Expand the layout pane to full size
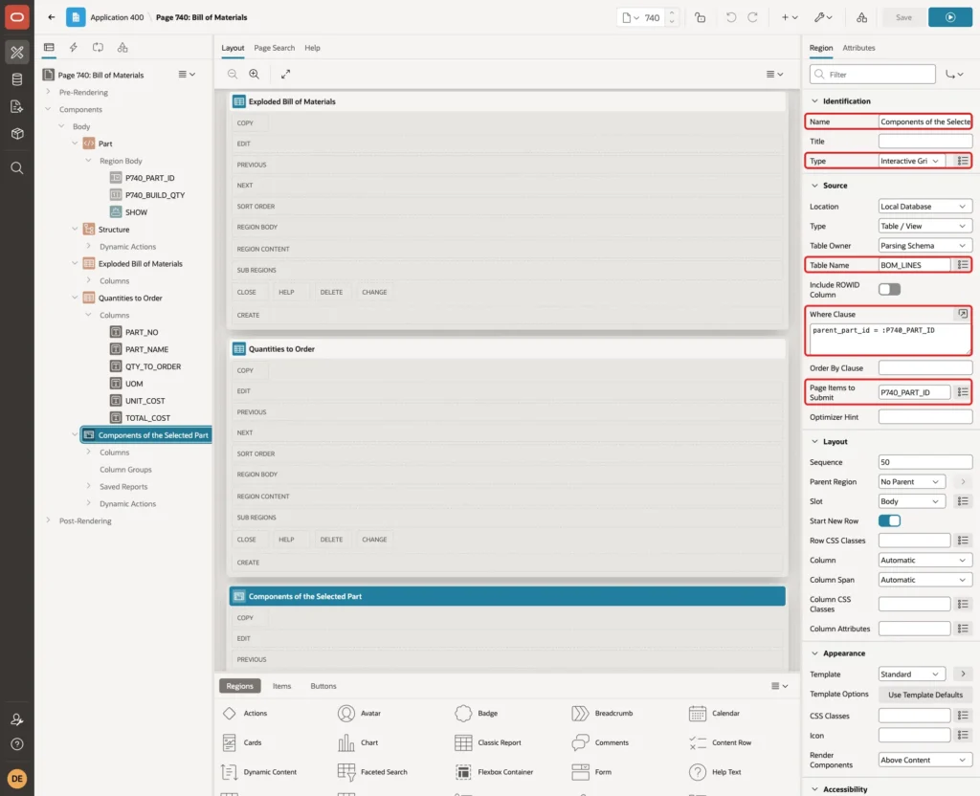The height and width of the screenshot is (796, 980). tap(285, 74)
